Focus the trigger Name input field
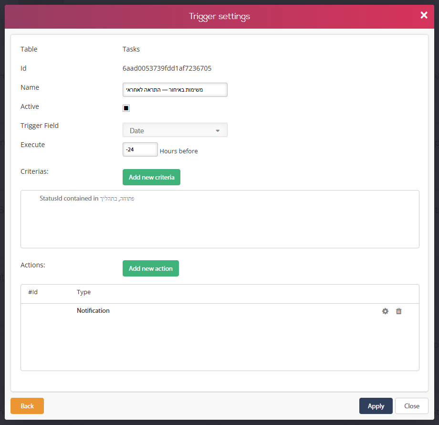Image resolution: width=439 pixels, height=425 pixels. click(x=175, y=90)
